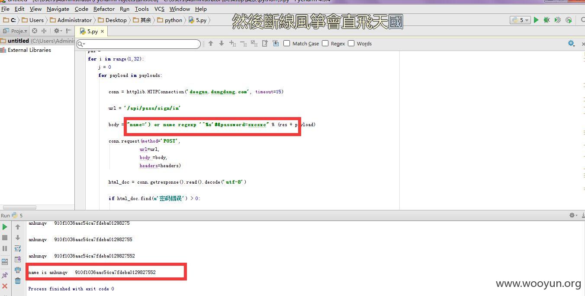Rerun script from Run panel play icon
The width and height of the screenshot is (585, 296).
[5, 227]
